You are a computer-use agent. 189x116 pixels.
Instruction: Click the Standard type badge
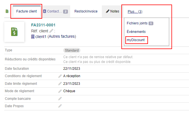[x=72, y=50]
